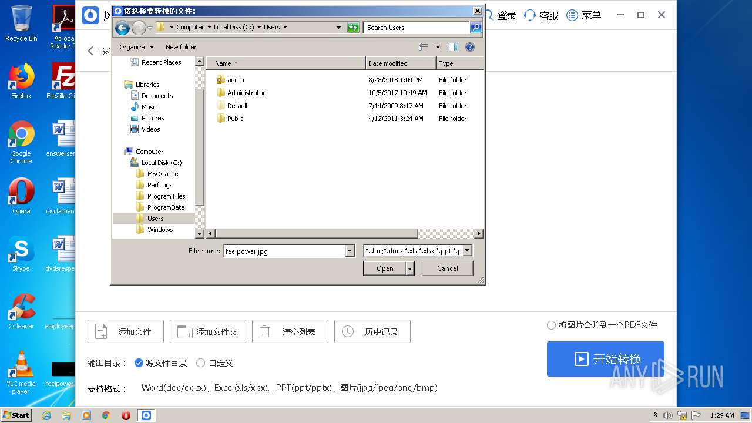Select the 自定义 output directory radio button
This screenshot has width=752, height=423.
200,363
